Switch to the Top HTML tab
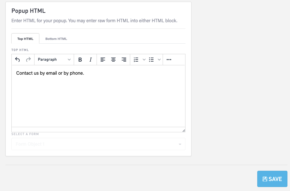The width and height of the screenshot is (290, 191). tap(25, 39)
